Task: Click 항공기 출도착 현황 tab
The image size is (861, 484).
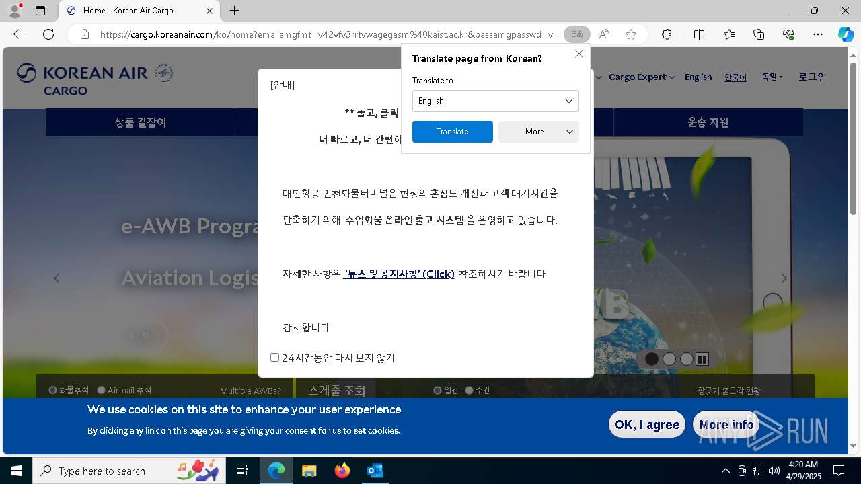Action: 729,391
